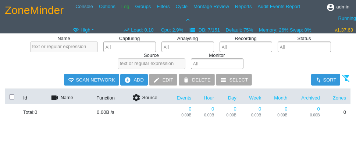Collapse the header with the chevron arrow
The image size is (356, 141).
[x=188, y=20]
